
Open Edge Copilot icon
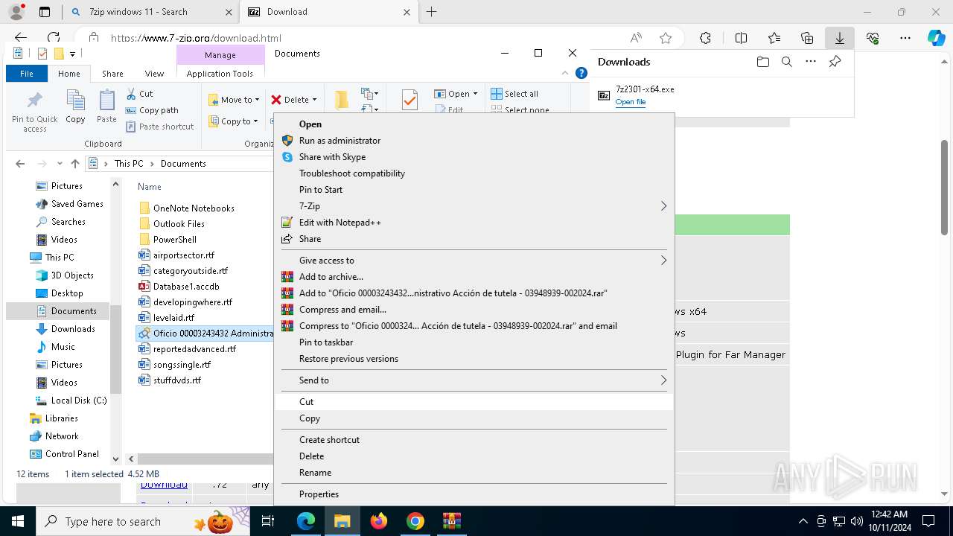(x=936, y=38)
